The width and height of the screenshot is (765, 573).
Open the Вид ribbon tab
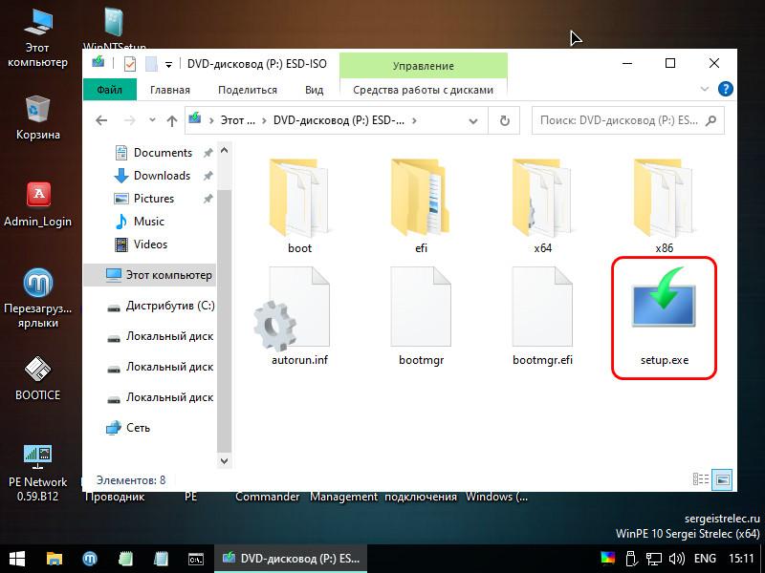[x=315, y=90]
